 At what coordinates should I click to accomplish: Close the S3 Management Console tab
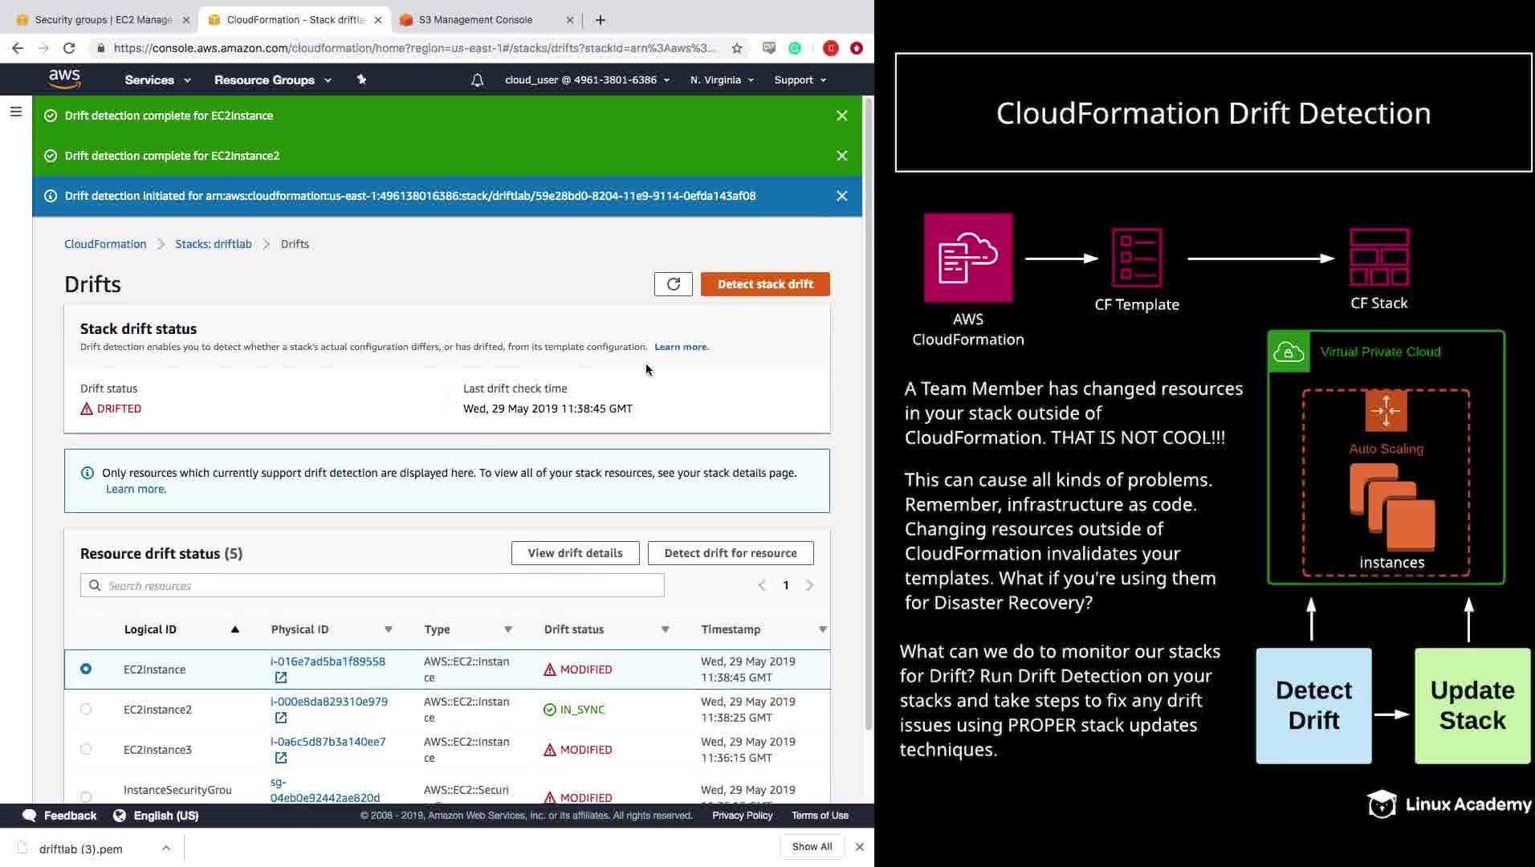(570, 20)
